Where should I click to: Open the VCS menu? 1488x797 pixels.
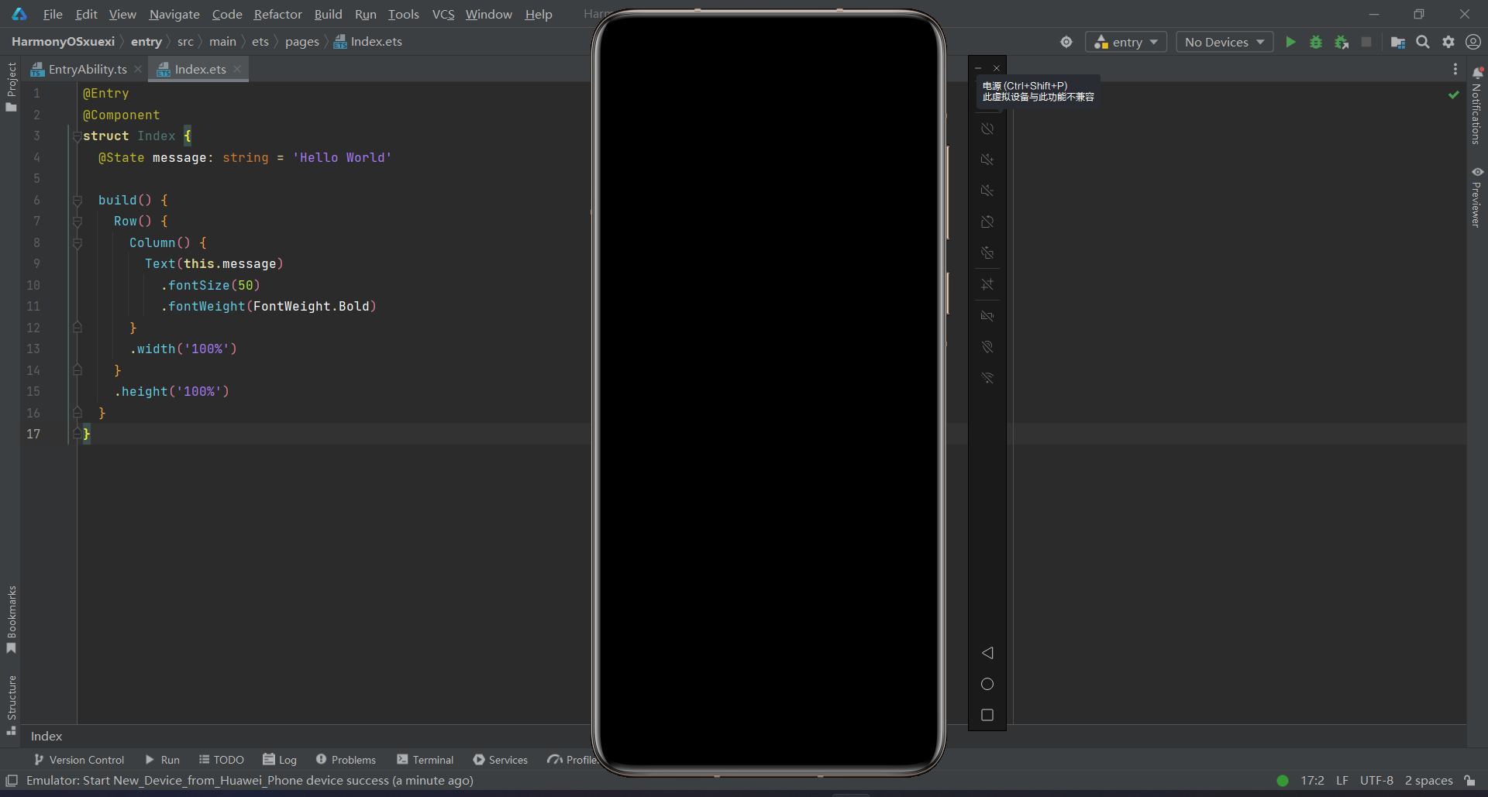pyautogui.click(x=443, y=14)
